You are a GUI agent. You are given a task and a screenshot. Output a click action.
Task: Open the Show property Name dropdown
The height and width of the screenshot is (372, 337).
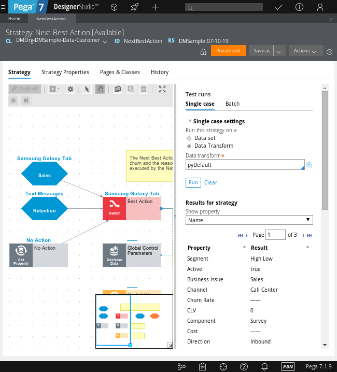249,220
